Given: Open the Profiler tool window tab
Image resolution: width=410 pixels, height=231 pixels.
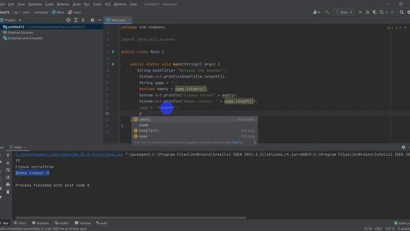Looking at the screenshot, I should point(61,223).
